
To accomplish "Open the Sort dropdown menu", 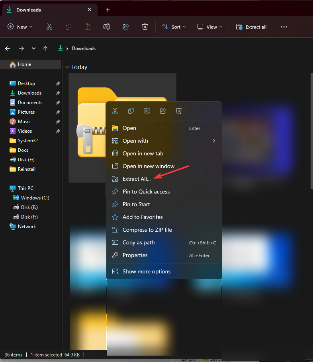I will 174,27.
